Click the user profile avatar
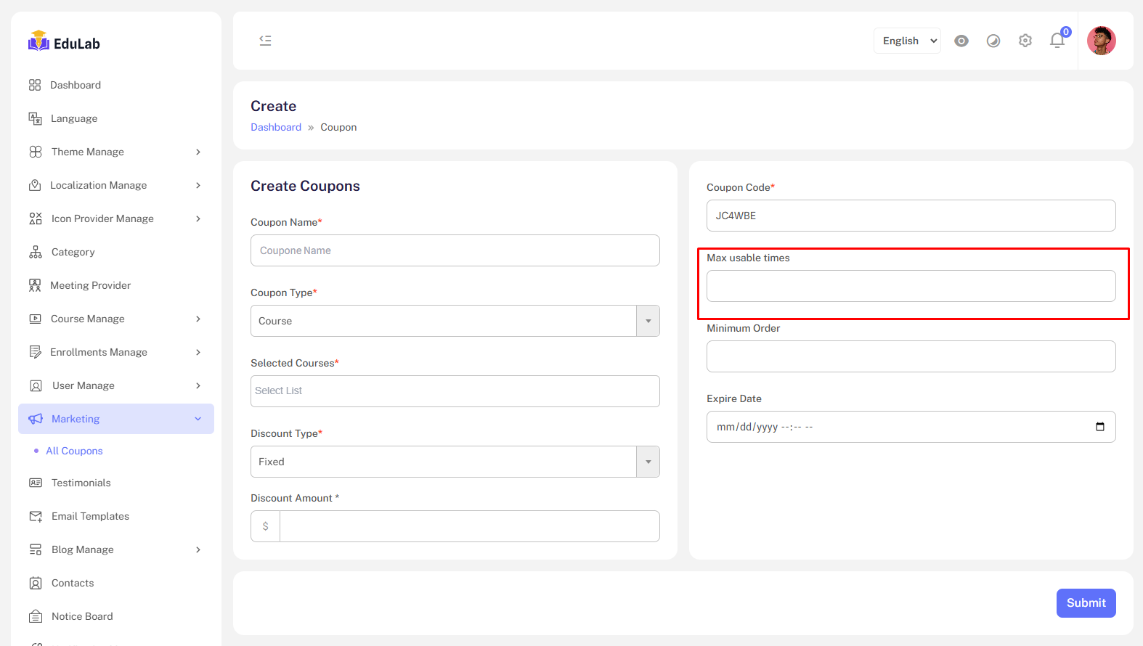 (x=1101, y=41)
